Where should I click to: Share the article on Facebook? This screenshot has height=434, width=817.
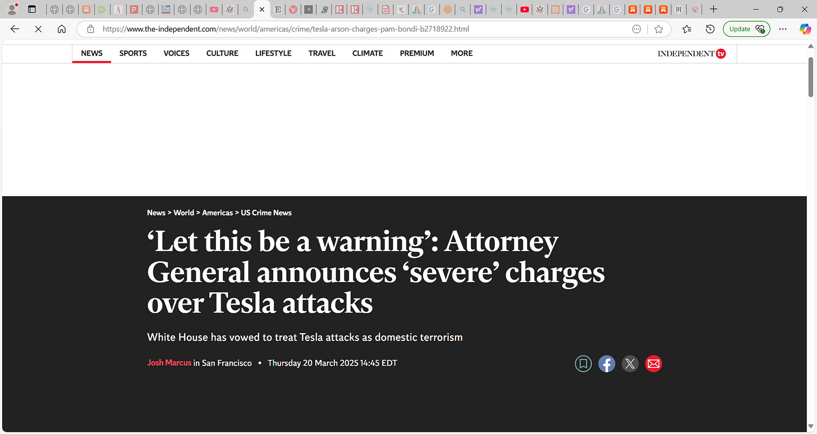(x=607, y=364)
